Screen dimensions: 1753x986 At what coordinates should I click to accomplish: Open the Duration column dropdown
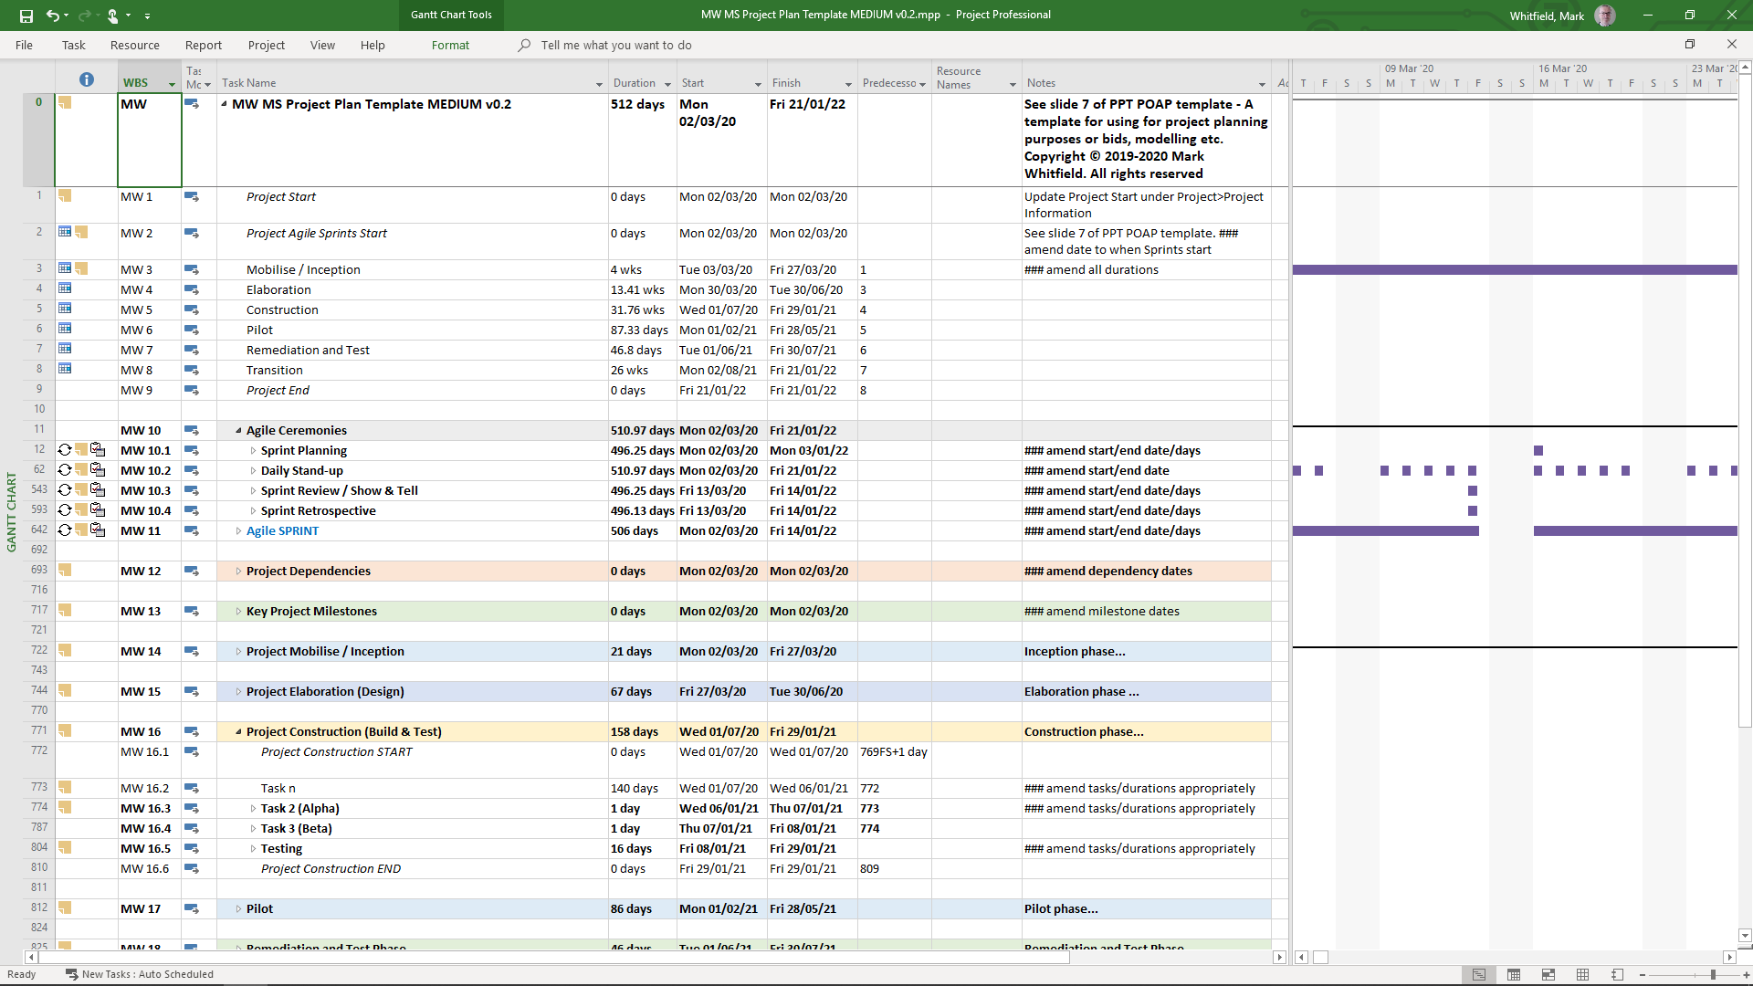(667, 84)
